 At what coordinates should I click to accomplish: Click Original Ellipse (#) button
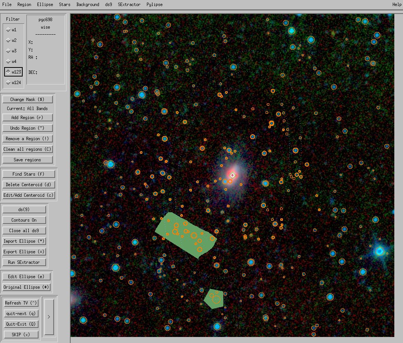pyautogui.click(x=26, y=287)
